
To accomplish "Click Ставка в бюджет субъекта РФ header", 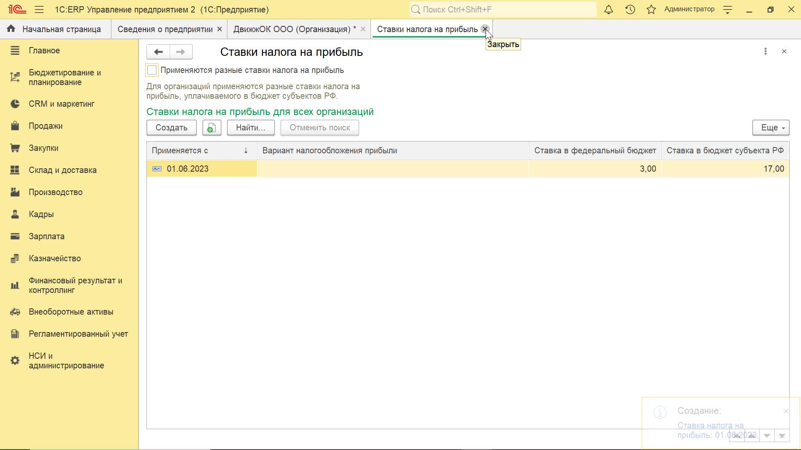I will click(725, 150).
